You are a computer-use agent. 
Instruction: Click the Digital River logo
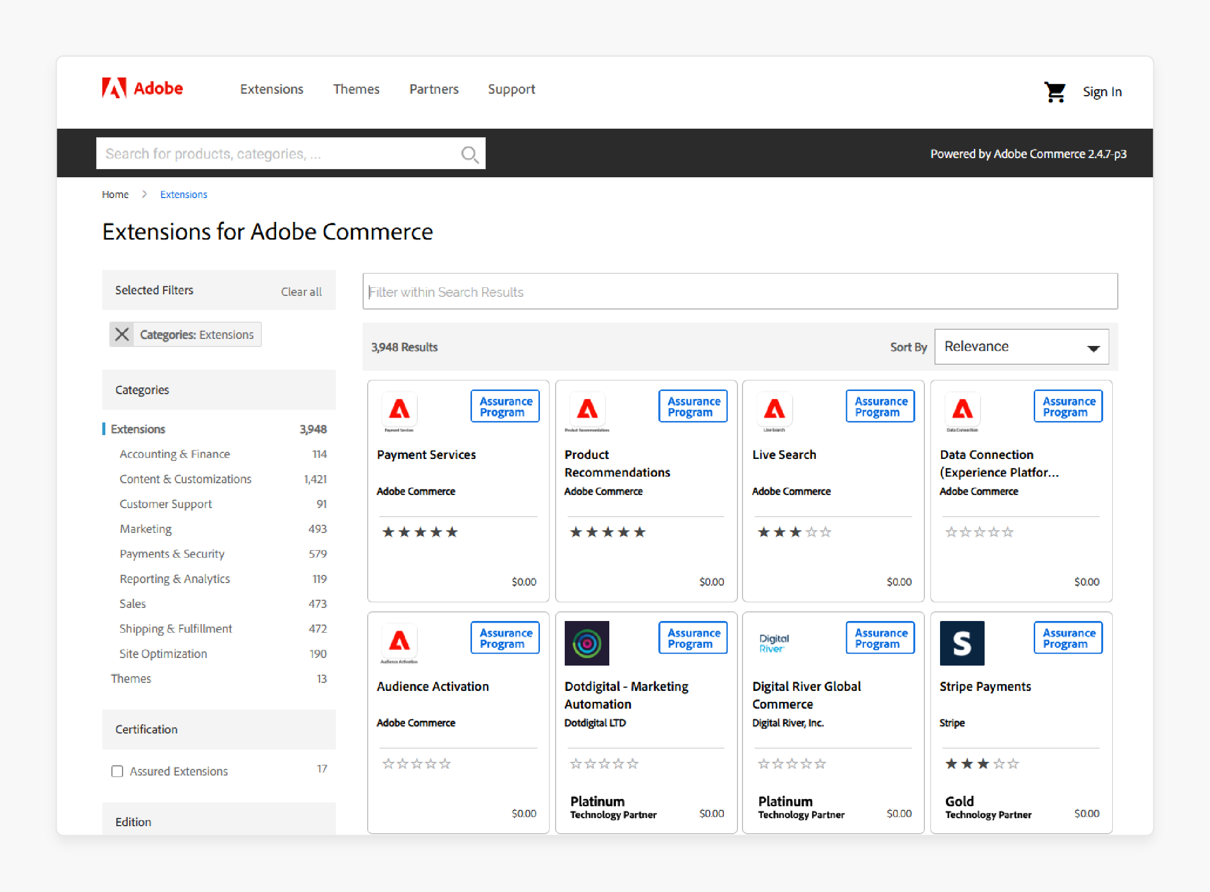pos(774,643)
